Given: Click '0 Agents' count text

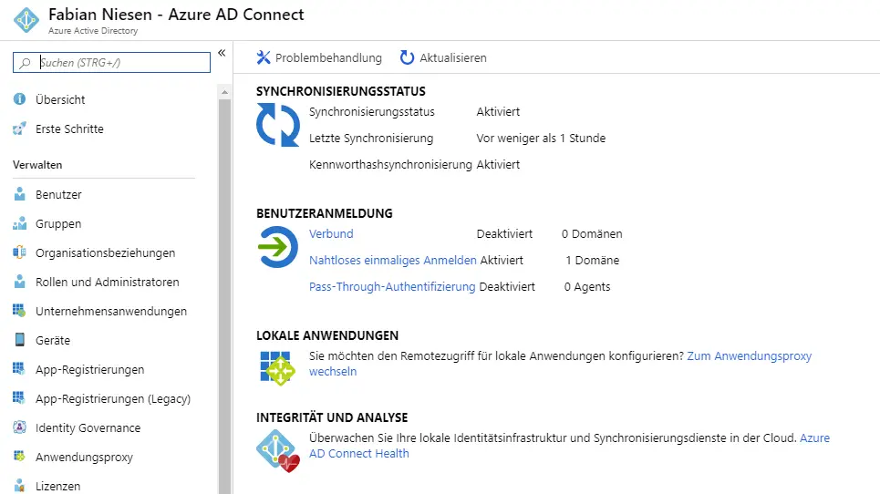Looking at the screenshot, I should pos(587,286).
